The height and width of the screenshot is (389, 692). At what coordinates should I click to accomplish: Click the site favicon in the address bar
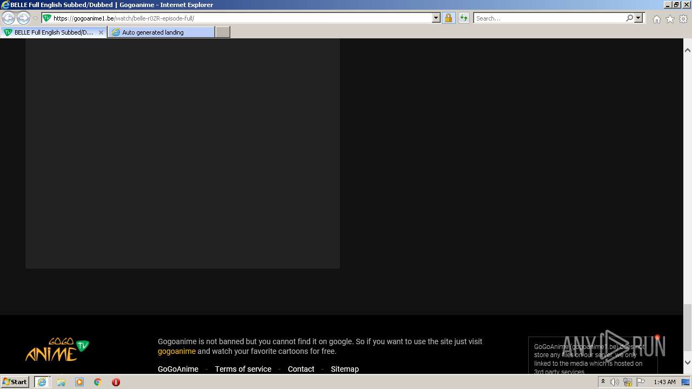[x=47, y=18]
